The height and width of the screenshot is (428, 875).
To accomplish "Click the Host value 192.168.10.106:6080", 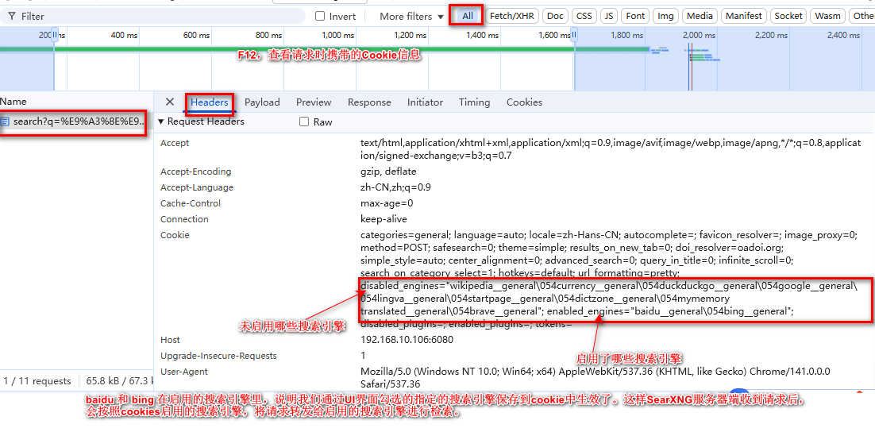I will pyautogui.click(x=407, y=340).
